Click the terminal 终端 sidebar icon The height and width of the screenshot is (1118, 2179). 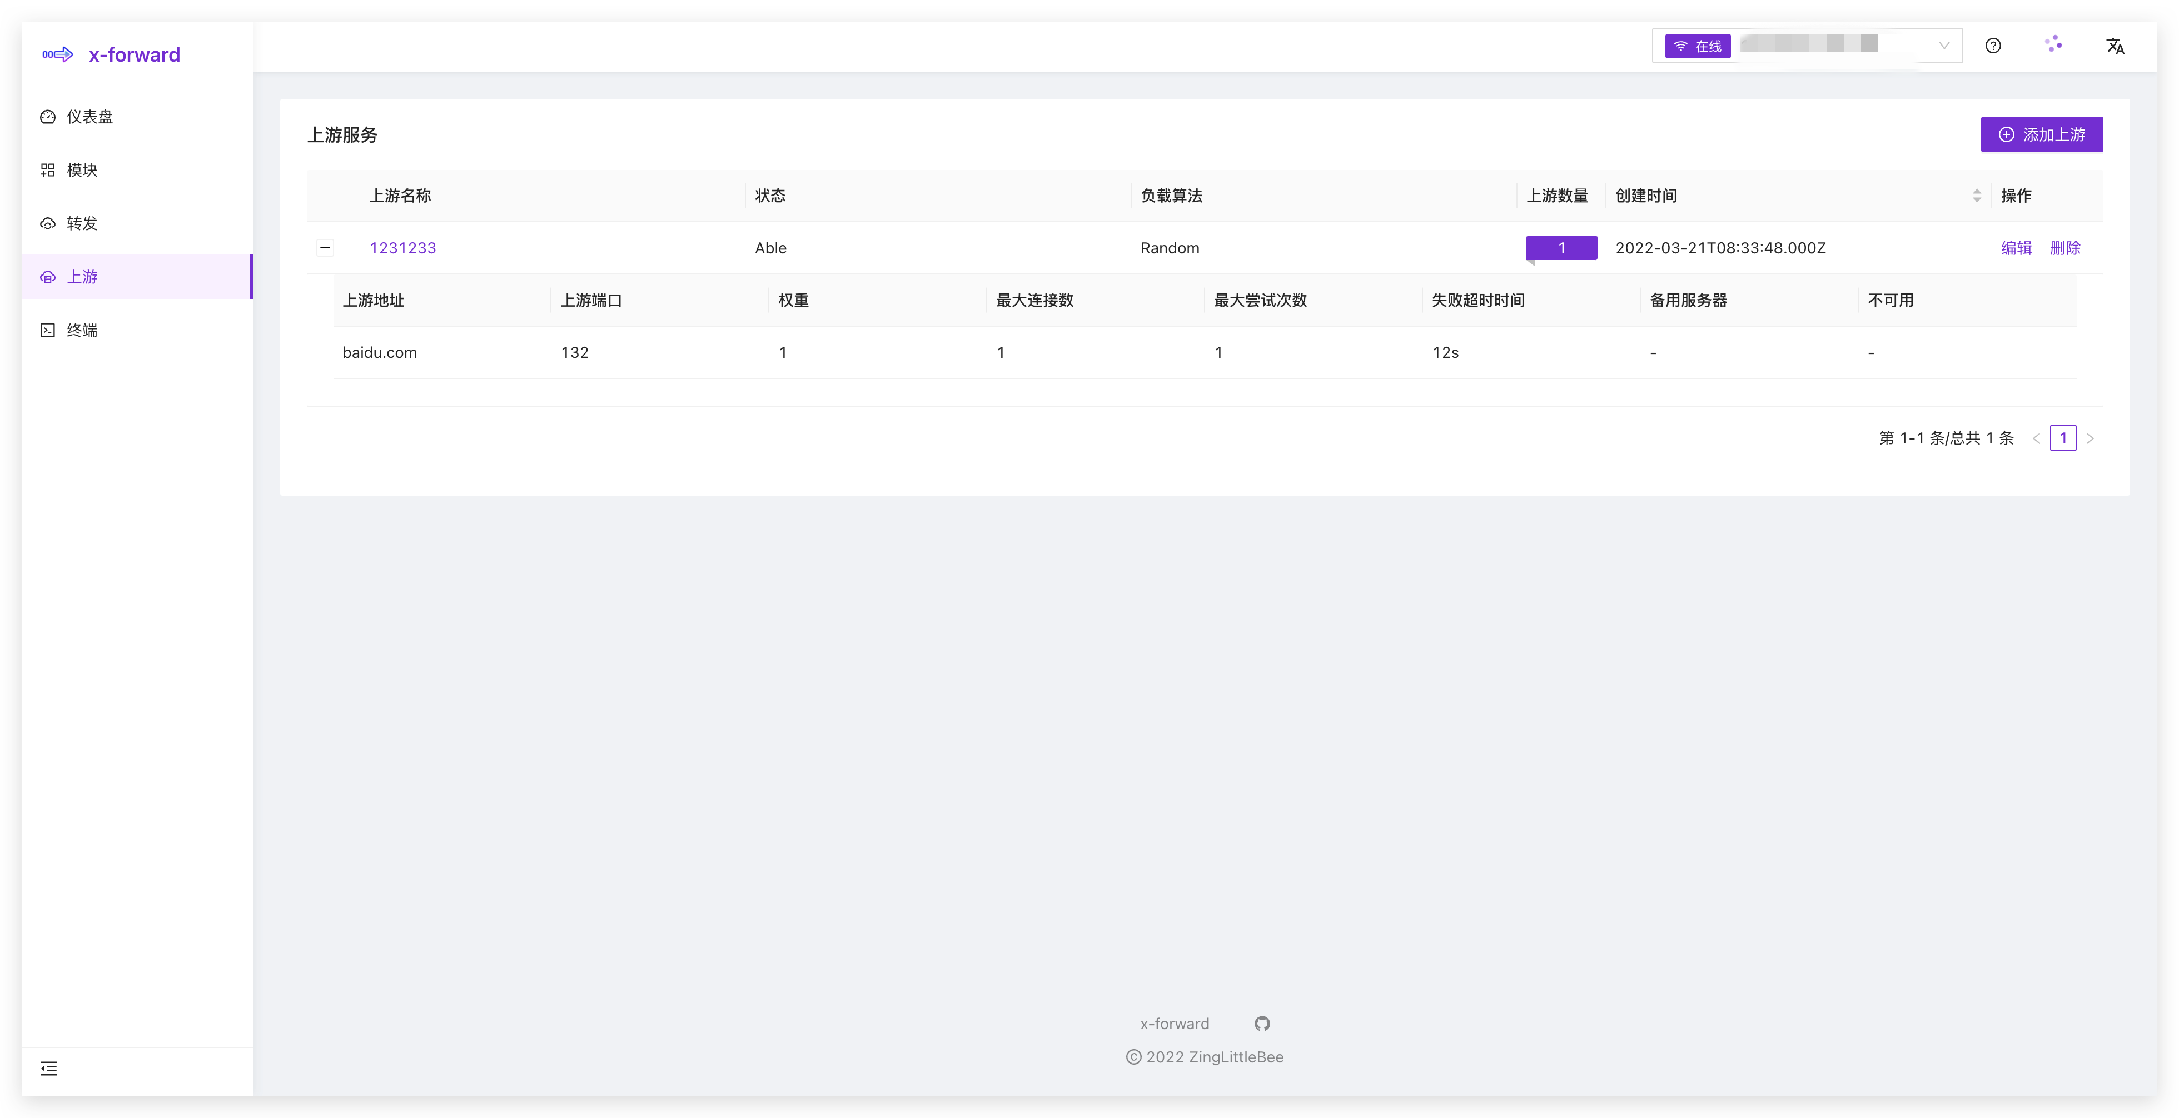tap(48, 330)
